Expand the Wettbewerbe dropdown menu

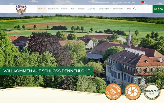point(119,9)
